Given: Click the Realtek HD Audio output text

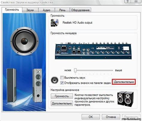Looking at the screenshot, I should 77,23.
